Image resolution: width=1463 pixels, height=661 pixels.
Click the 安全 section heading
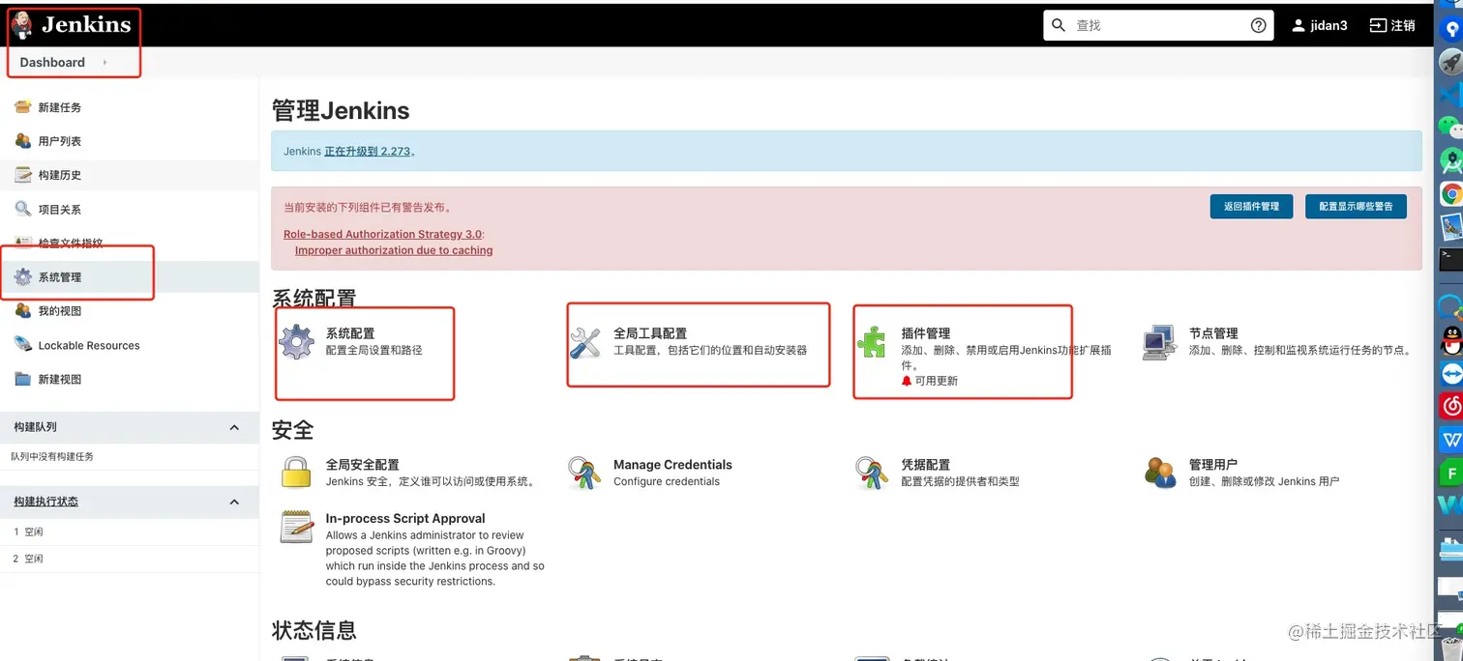coord(292,430)
